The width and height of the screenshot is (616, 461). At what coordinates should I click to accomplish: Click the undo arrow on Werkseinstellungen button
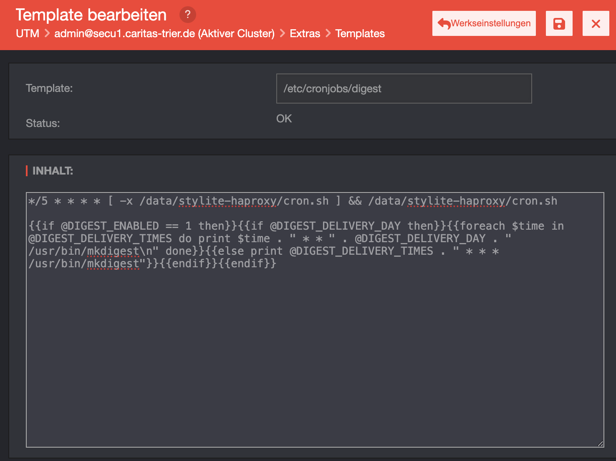coord(443,23)
